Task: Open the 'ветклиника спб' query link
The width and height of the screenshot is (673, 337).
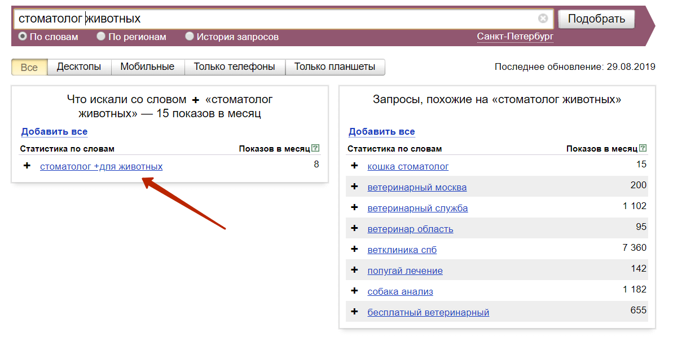Action: coord(402,250)
